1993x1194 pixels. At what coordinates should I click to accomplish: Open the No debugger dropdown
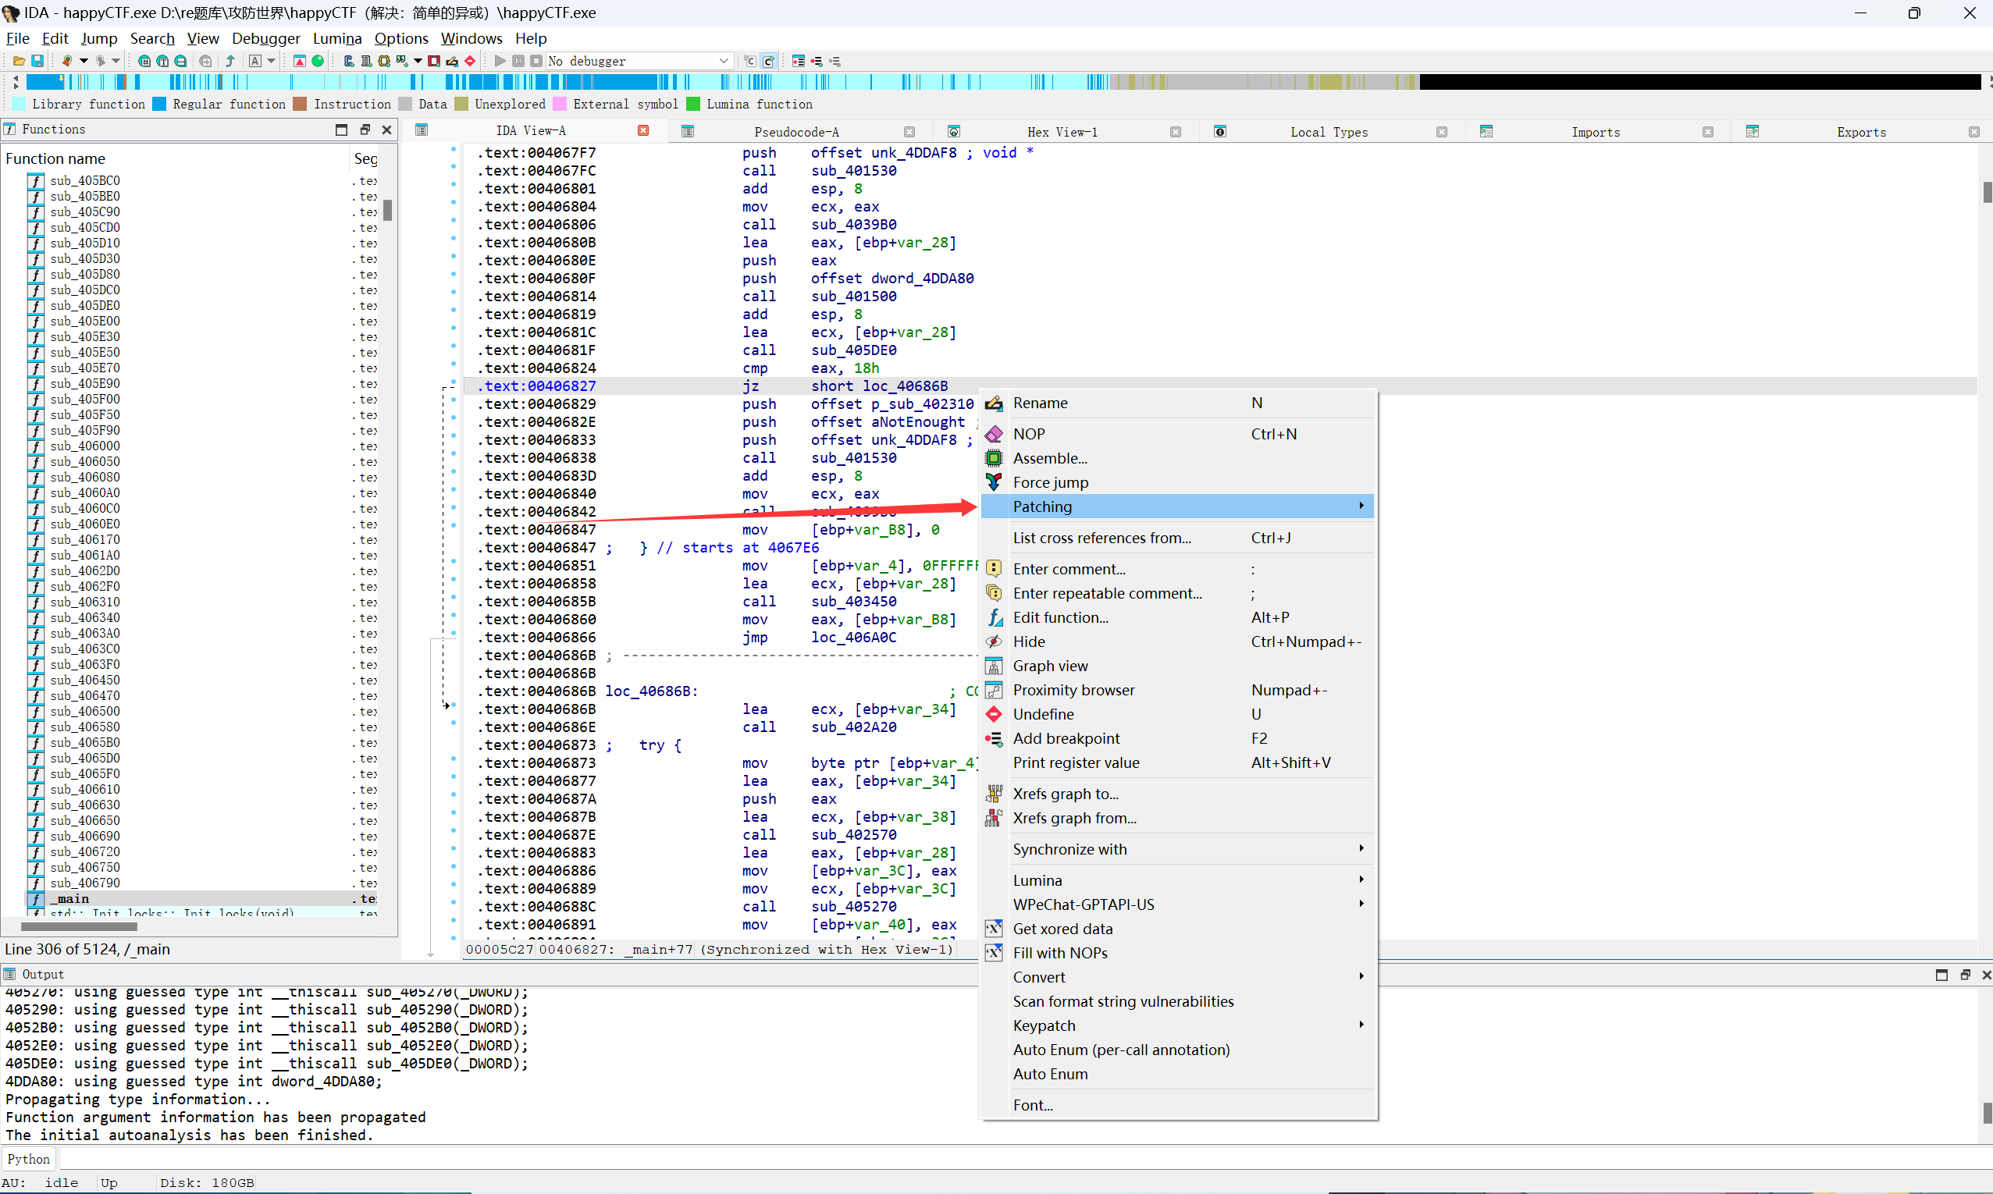click(x=723, y=61)
